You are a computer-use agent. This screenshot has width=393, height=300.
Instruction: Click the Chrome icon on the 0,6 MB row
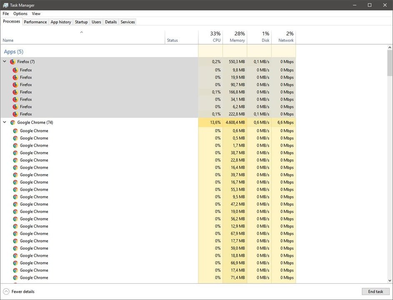click(x=15, y=131)
